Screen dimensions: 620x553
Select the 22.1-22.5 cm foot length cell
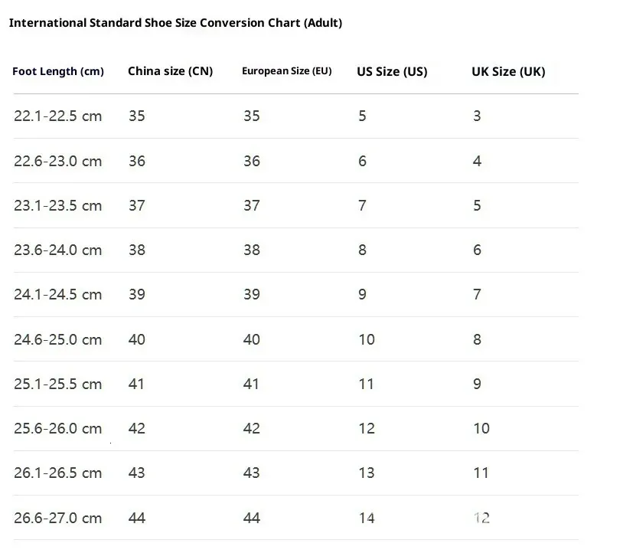click(57, 116)
